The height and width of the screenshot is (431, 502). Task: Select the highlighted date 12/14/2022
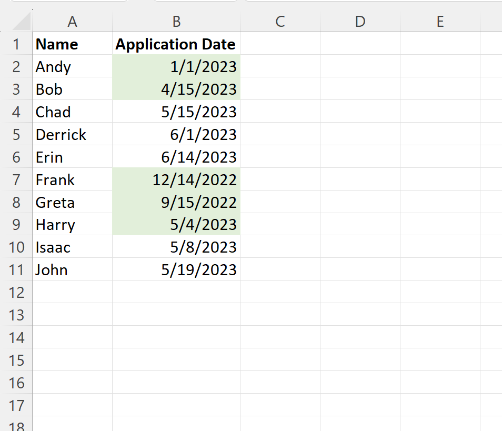(176, 179)
